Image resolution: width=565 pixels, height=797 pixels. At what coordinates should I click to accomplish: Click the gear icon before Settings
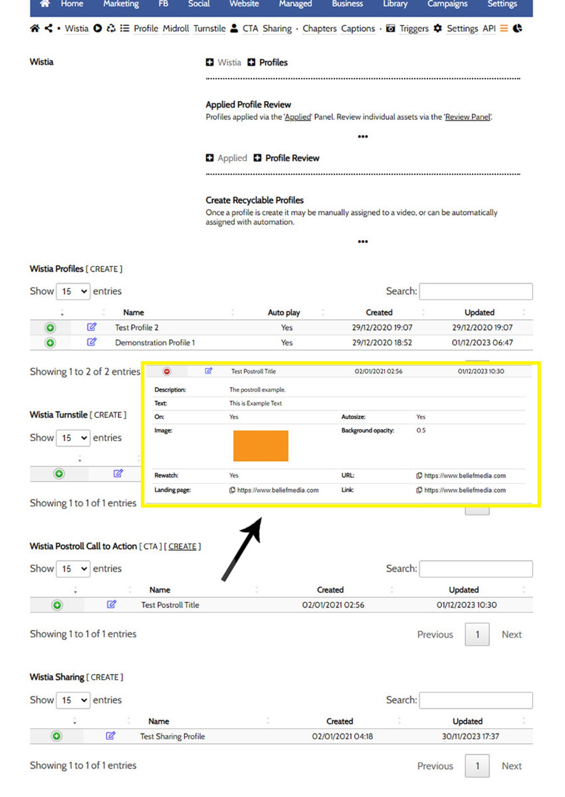tap(438, 28)
